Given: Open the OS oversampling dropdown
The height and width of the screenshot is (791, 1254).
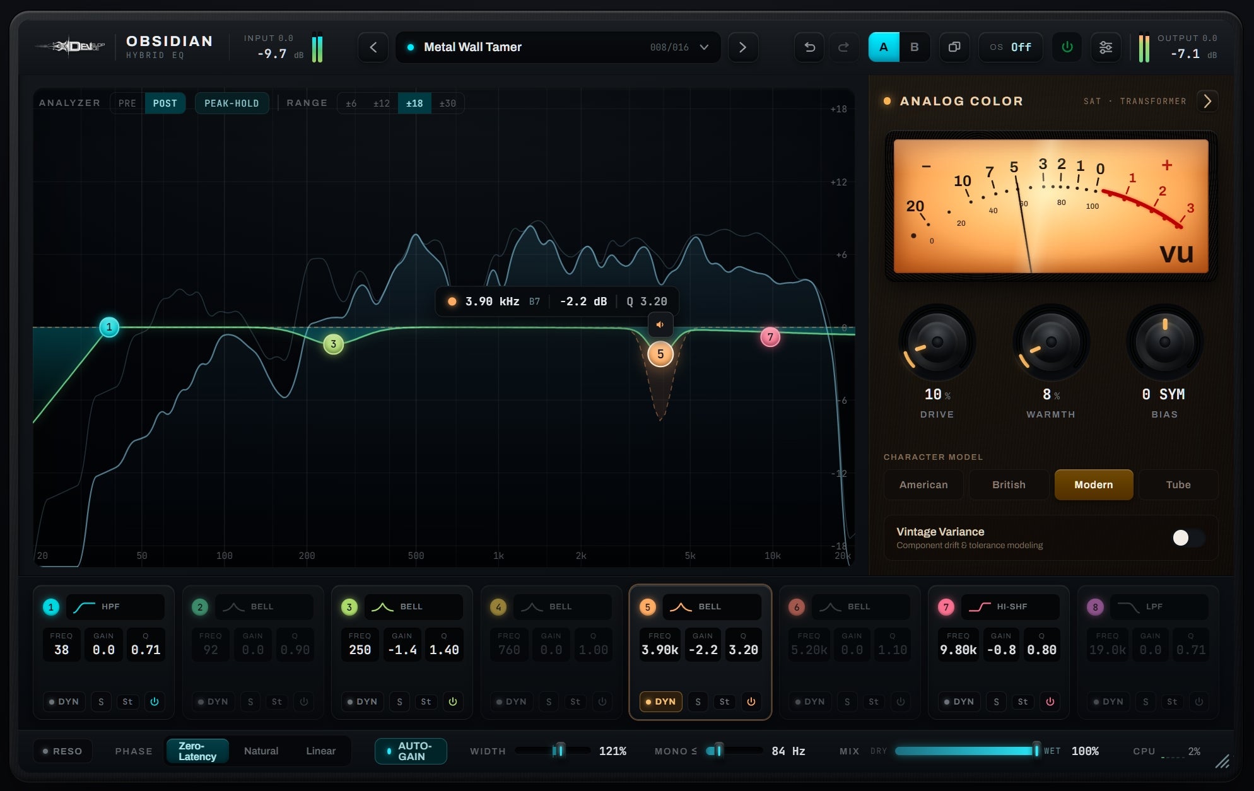Looking at the screenshot, I should click(x=1011, y=47).
